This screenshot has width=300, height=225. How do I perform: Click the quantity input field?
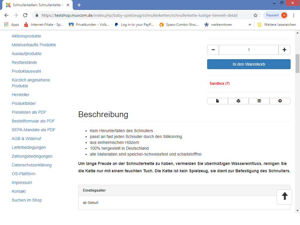248,50
